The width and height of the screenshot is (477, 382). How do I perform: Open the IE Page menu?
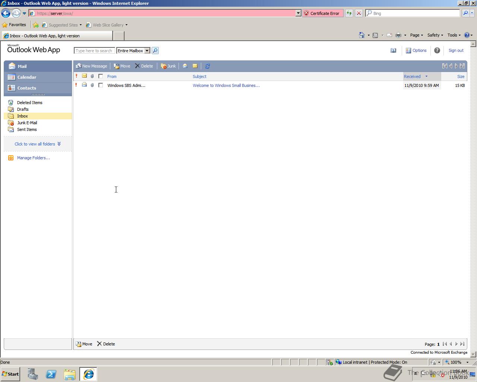coord(416,35)
